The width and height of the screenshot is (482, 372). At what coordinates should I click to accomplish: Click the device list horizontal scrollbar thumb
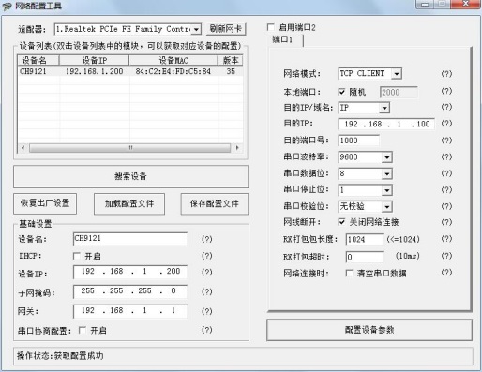(129, 147)
